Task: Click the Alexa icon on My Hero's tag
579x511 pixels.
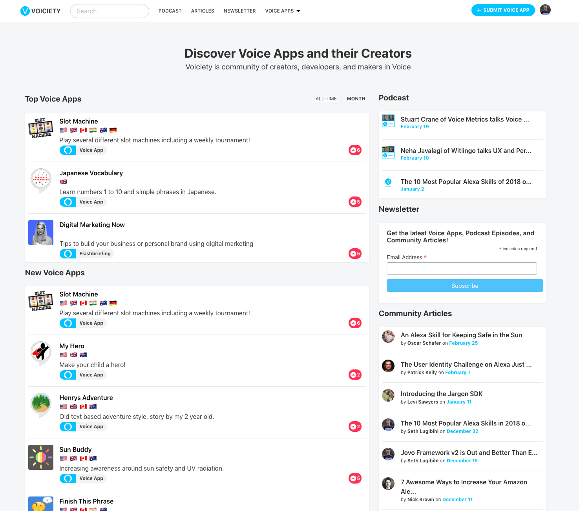Action: pos(68,375)
